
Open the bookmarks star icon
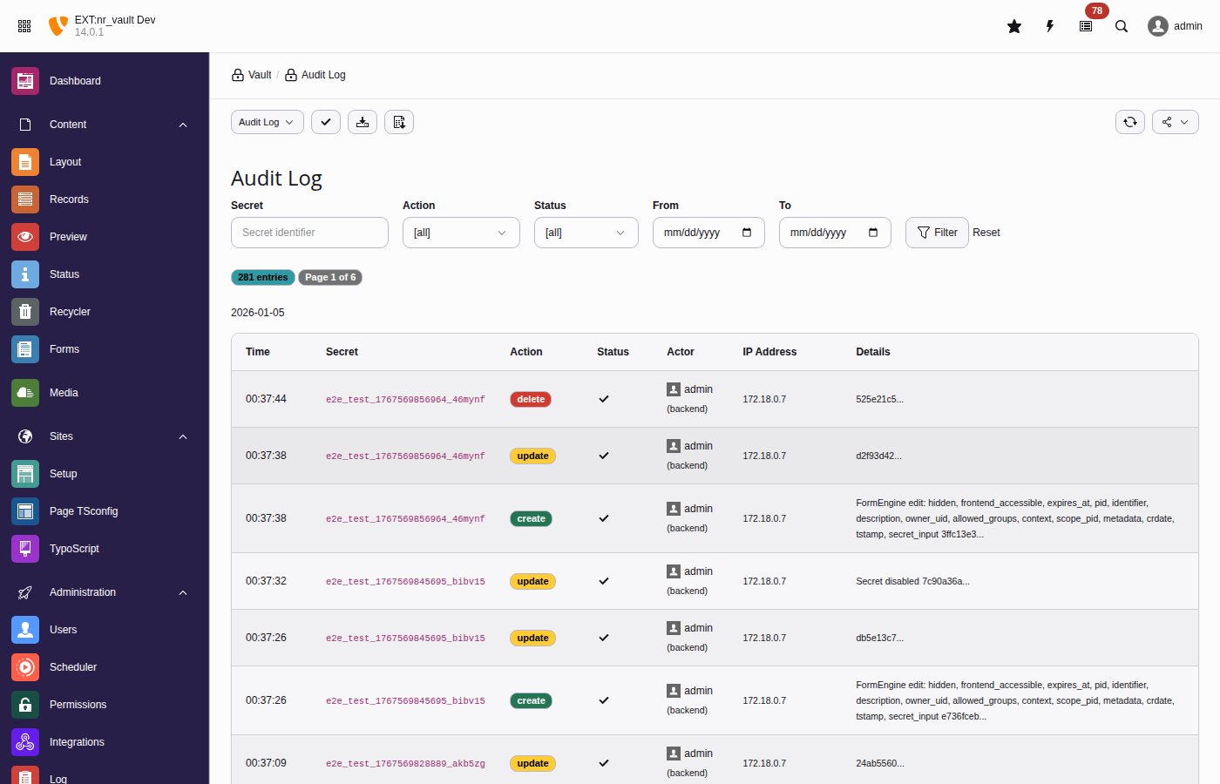coord(1013,26)
